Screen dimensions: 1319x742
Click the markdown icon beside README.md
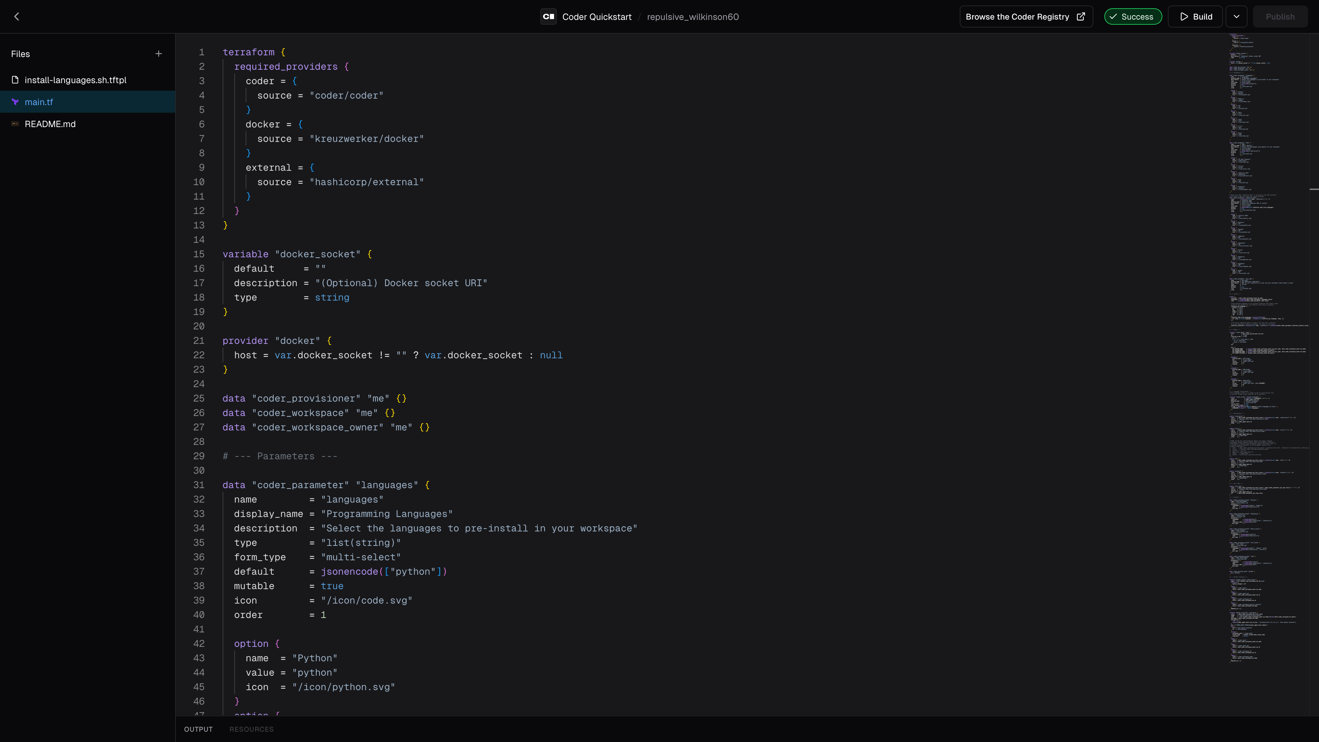pyautogui.click(x=15, y=124)
